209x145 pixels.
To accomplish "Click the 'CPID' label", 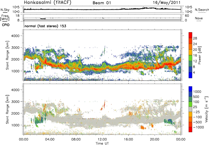I will (x=6, y=25).
